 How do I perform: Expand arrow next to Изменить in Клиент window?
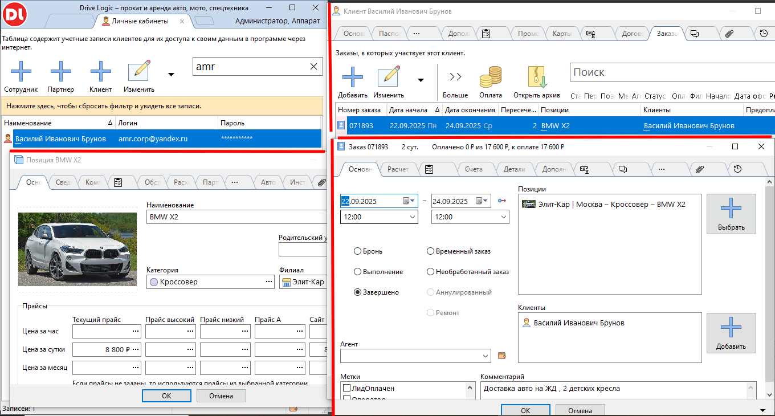pos(421,80)
